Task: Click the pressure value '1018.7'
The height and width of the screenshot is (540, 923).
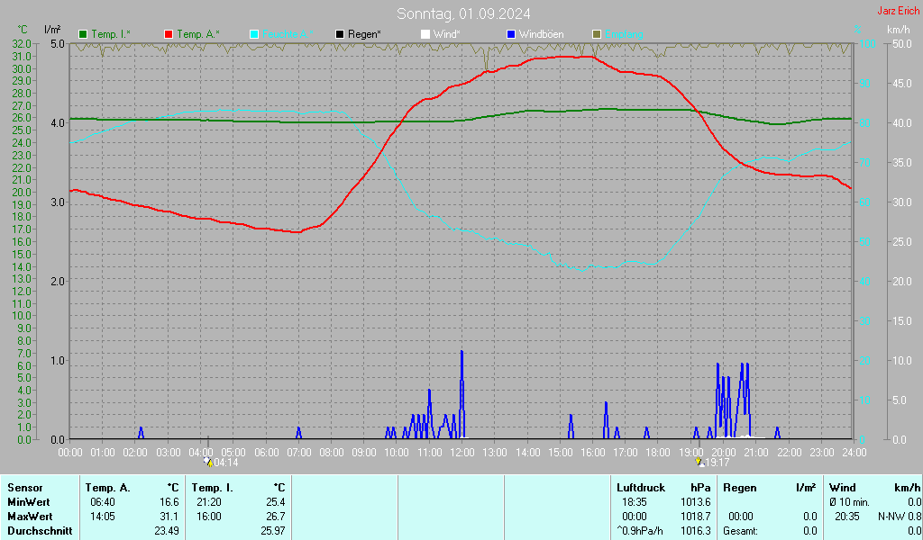Action: point(696,517)
